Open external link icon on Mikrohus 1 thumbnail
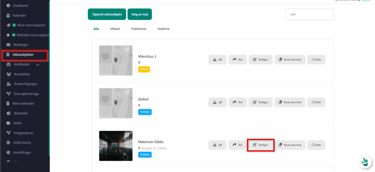Image resolution: width=375 pixels, height=172 pixels. [x=127, y=50]
